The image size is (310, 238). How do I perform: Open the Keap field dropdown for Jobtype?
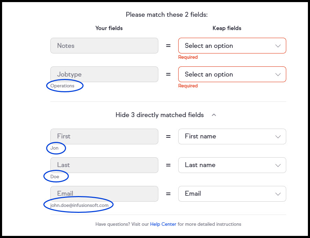(x=232, y=74)
